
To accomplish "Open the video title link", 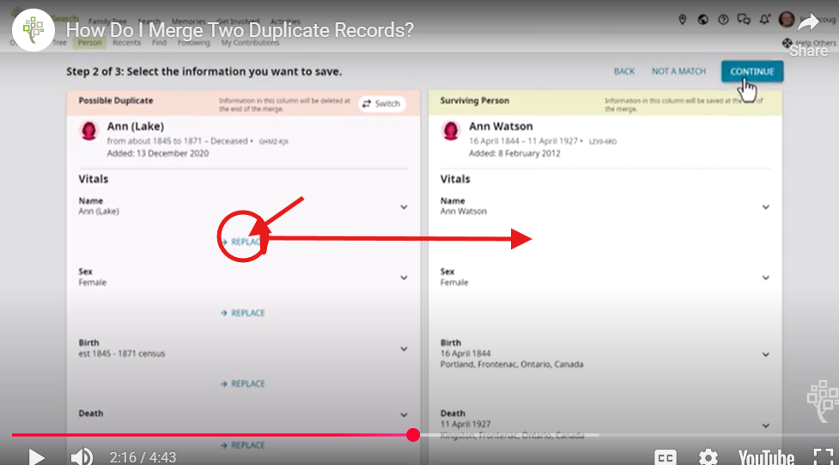I will tap(240, 30).
